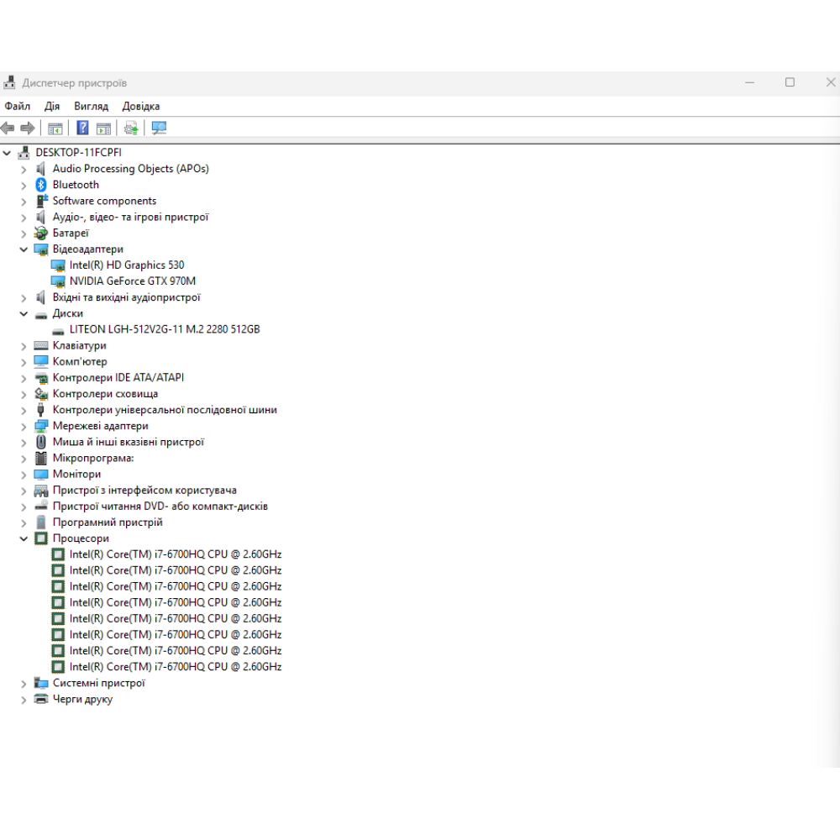This screenshot has width=840, height=840.
Task: Open the Файл menu
Action: 17,107
